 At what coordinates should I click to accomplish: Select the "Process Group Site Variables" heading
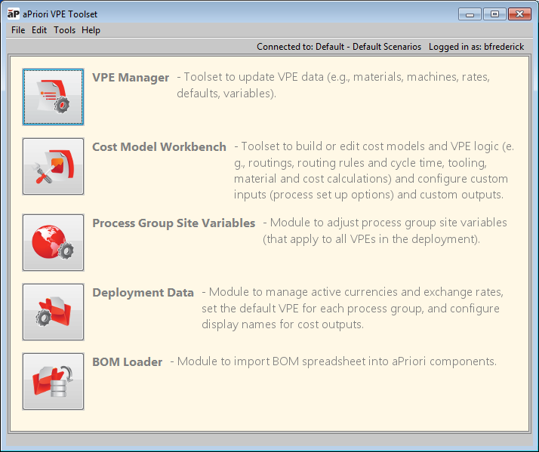[x=174, y=223]
